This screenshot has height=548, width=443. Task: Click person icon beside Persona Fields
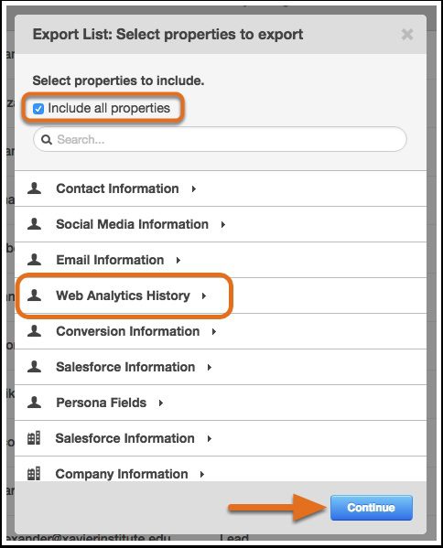coord(34,402)
